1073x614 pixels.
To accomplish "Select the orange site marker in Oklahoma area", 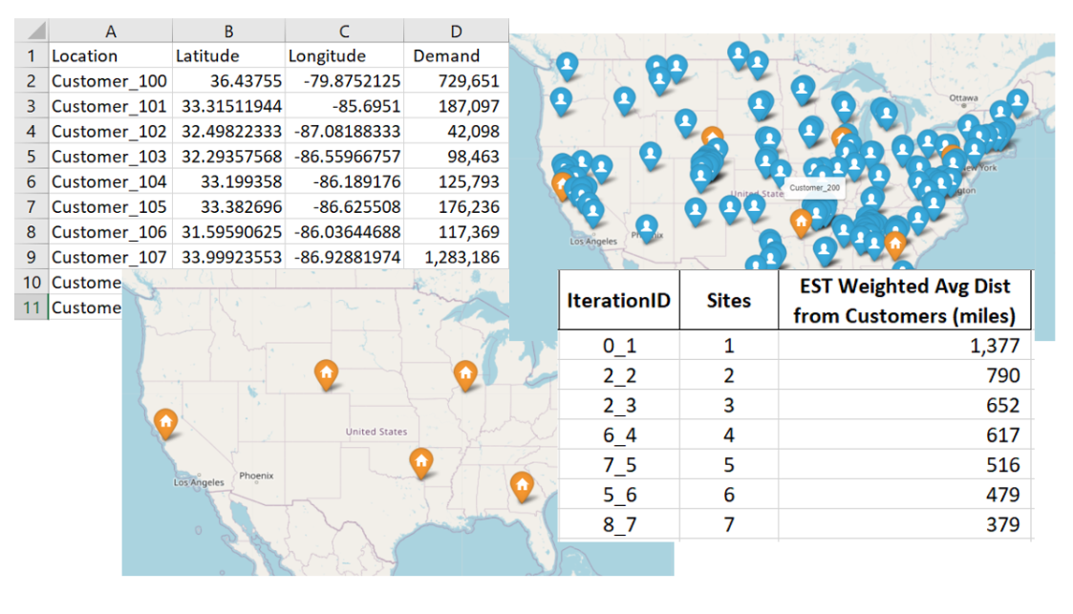I will (x=420, y=463).
